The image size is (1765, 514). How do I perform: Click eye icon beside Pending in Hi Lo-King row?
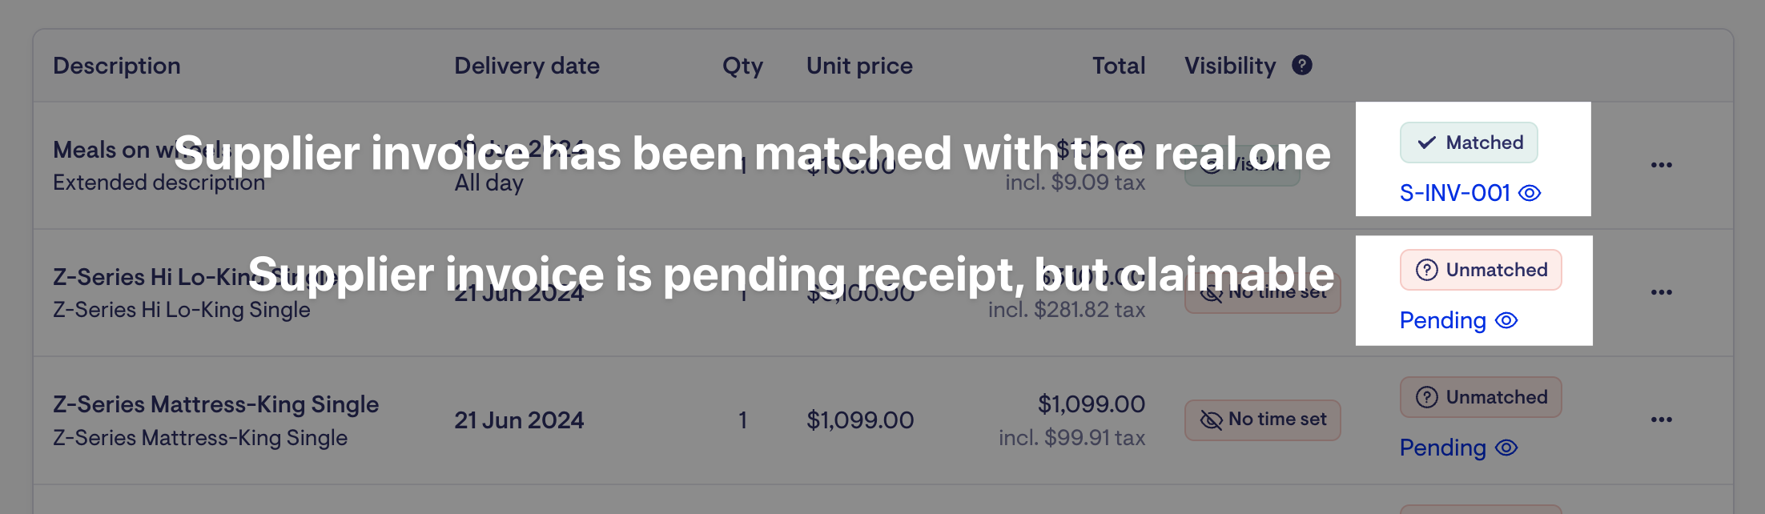[x=1506, y=320]
